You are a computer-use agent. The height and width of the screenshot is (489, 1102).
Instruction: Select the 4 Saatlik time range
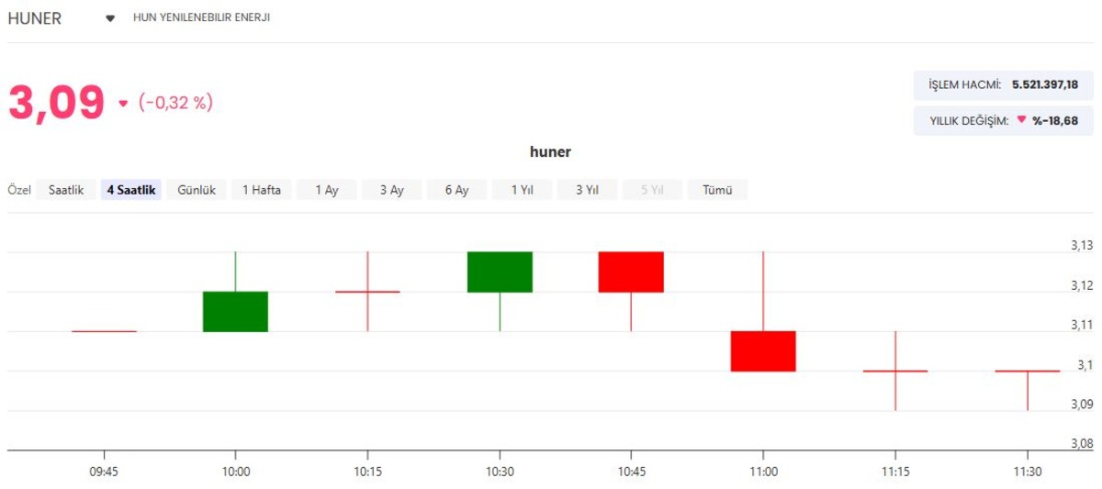pyautogui.click(x=131, y=190)
